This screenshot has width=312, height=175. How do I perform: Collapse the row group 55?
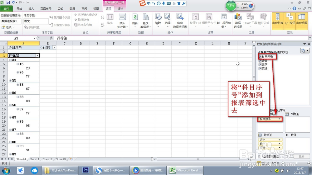click(x=10, y=80)
